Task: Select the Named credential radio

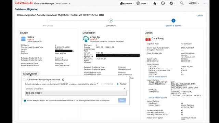Action: point(118,84)
